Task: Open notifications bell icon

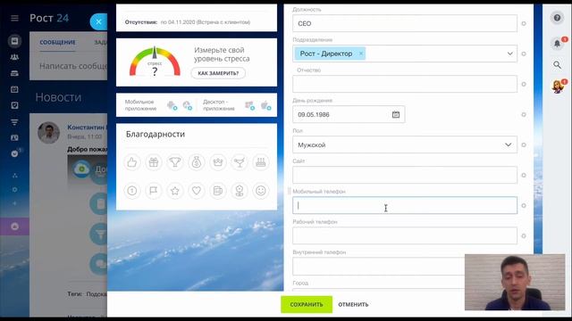Action: point(557,44)
